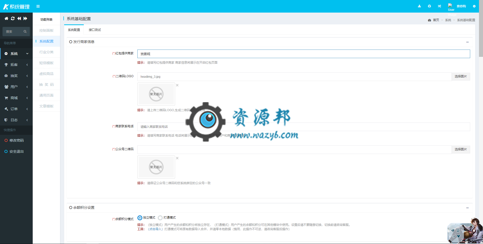This screenshot has height=244, width=483.
Task: Click the refresh icon in sidebar toolbar
Action: (x=13, y=18)
